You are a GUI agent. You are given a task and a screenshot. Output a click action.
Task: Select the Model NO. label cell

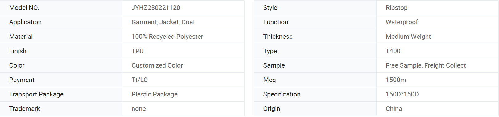click(61, 8)
